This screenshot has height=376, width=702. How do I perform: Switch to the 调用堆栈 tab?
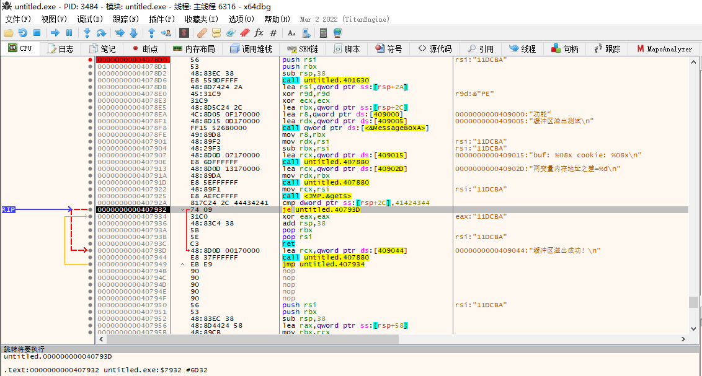(251, 49)
